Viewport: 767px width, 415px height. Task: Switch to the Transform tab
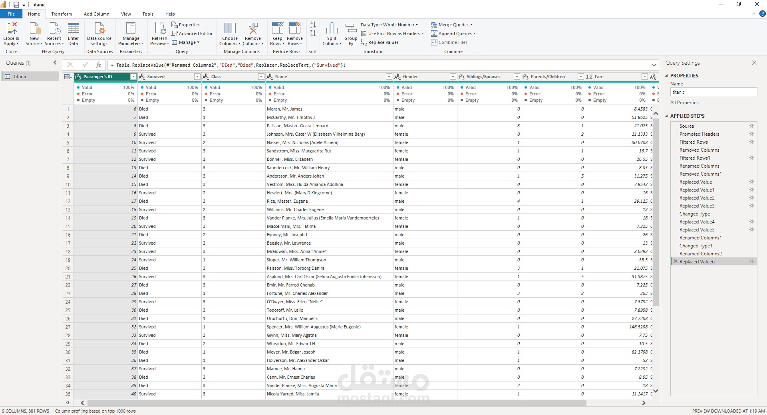click(62, 14)
